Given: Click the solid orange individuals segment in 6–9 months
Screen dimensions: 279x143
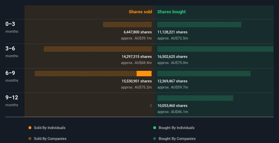Looking at the screenshot, I should click(144, 74).
